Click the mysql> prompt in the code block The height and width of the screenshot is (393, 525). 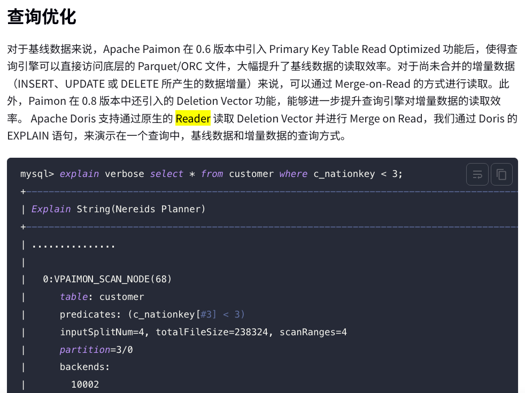[37, 174]
